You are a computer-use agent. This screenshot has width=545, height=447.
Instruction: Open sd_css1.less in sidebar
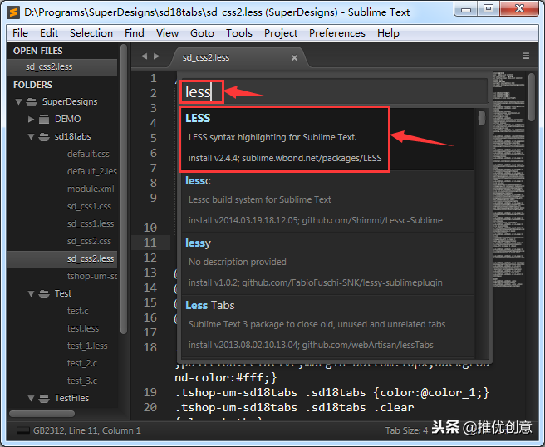(91, 223)
